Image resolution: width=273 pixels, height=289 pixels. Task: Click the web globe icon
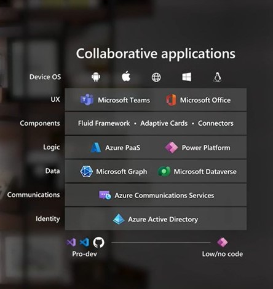point(156,77)
